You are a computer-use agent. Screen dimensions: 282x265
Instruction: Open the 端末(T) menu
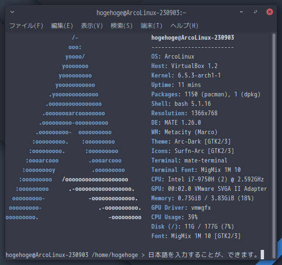151,26
